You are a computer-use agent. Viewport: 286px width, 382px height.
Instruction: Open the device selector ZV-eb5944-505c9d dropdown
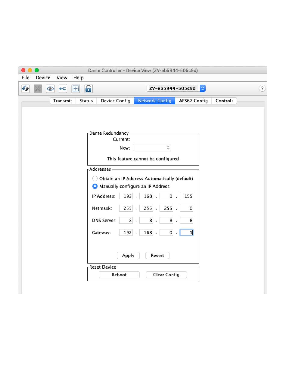tap(176, 88)
